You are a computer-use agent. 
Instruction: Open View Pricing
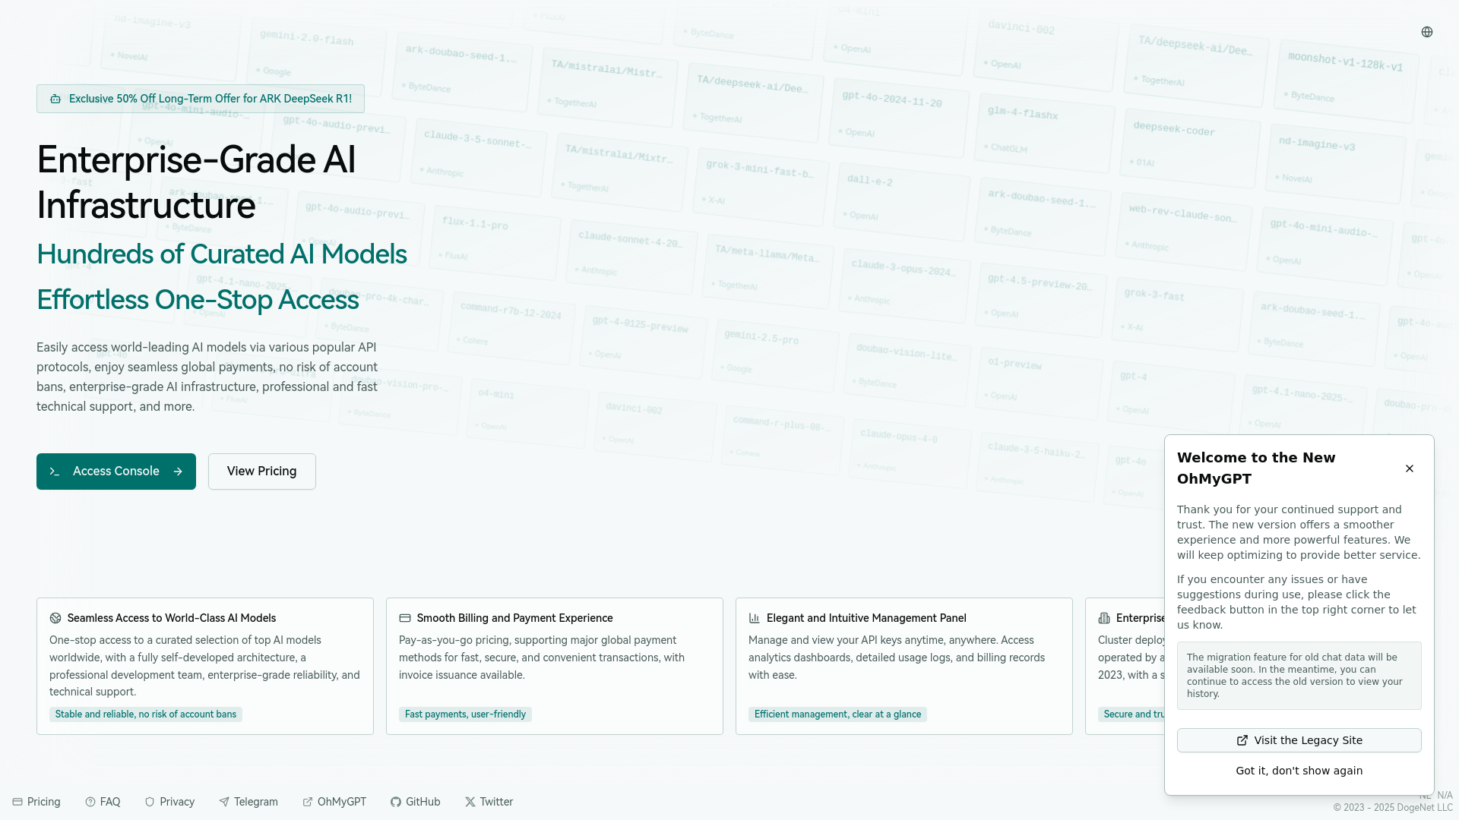(x=262, y=471)
